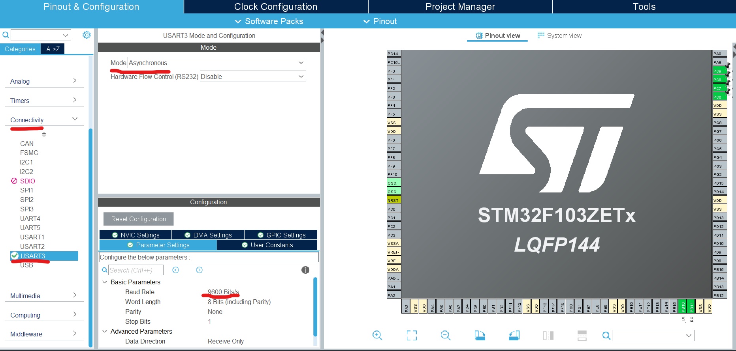Switch to the Clock Configuration tab
Screen dimensions: 736x351
click(276, 7)
